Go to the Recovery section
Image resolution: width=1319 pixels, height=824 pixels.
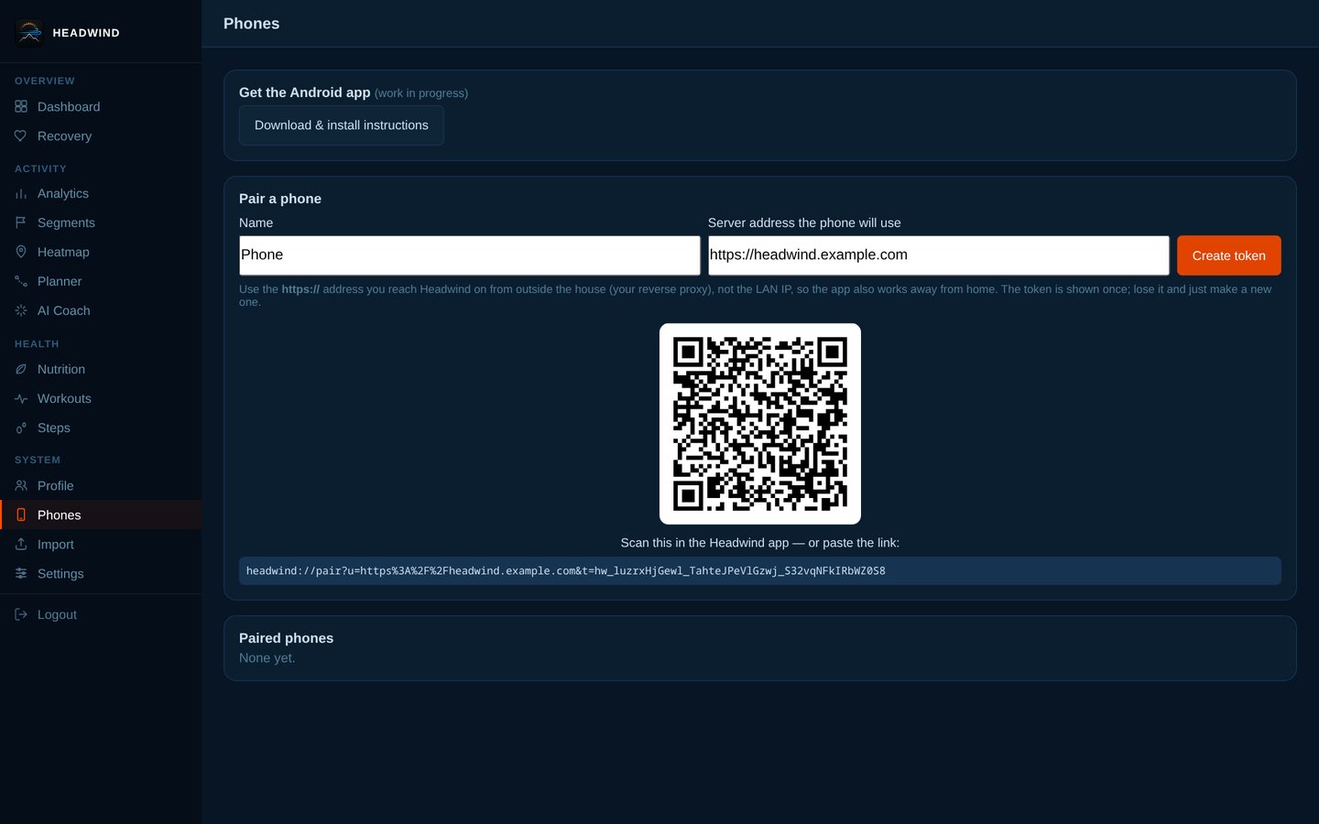coord(101,136)
